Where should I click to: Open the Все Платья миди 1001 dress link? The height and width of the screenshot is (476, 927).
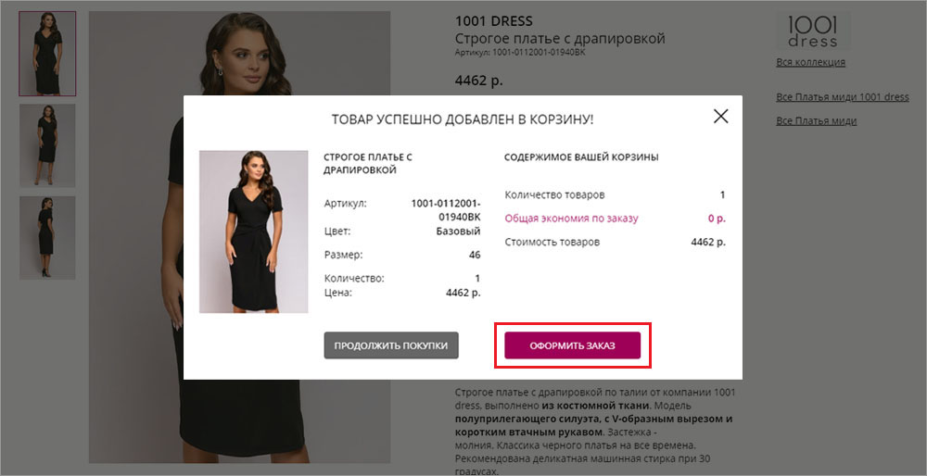pyautogui.click(x=842, y=97)
